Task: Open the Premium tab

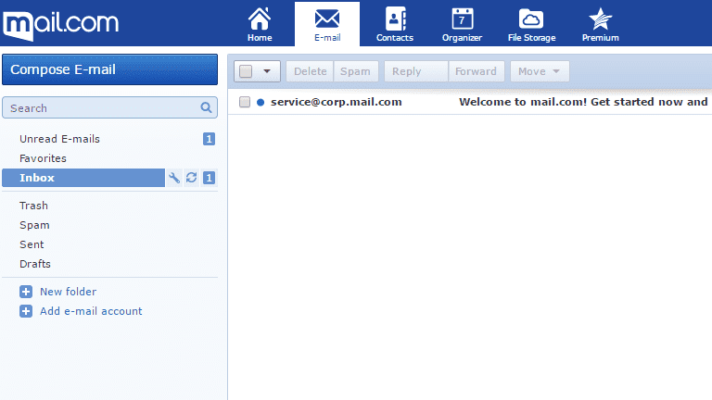Action: (x=601, y=24)
